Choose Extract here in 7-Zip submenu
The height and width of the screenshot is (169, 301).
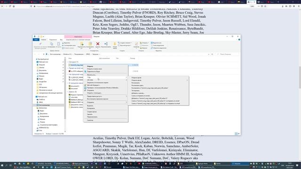(158, 85)
